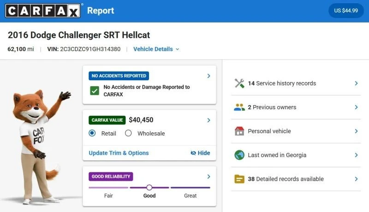The height and width of the screenshot is (212, 369).
Task: Select the Wholesale radio button
Action: [x=128, y=133]
